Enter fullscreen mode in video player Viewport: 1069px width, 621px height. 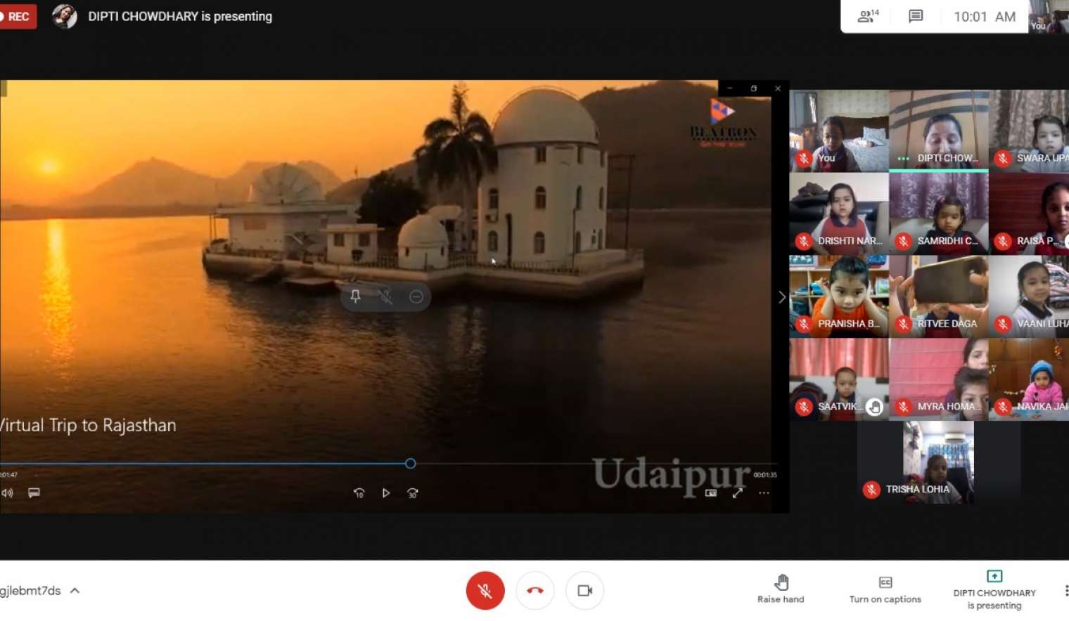pyautogui.click(x=737, y=493)
